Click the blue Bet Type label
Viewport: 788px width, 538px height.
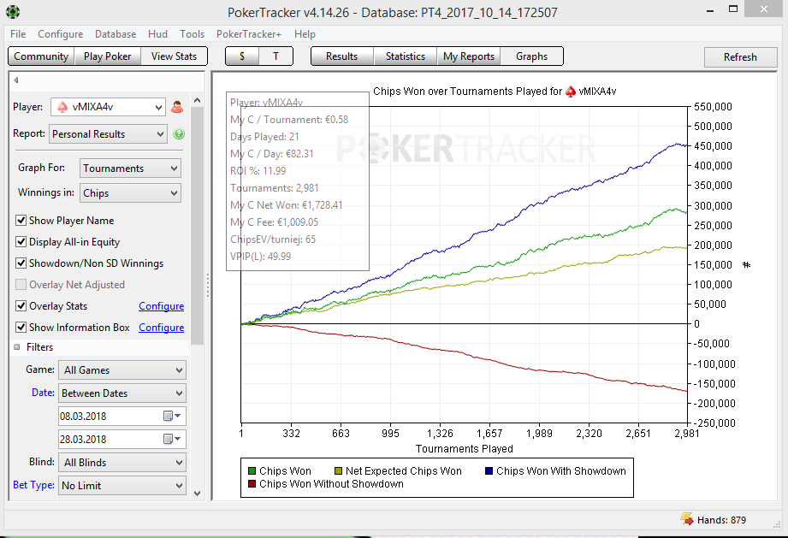click(33, 485)
